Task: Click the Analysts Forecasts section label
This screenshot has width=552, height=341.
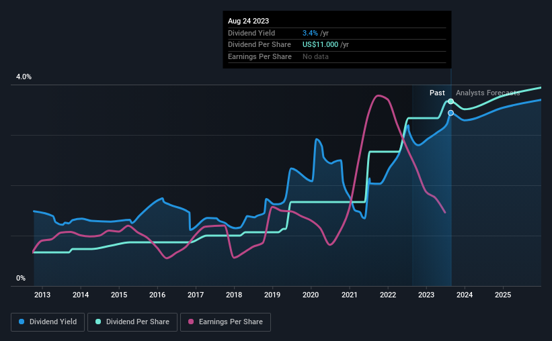Action: (x=488, y=93)
